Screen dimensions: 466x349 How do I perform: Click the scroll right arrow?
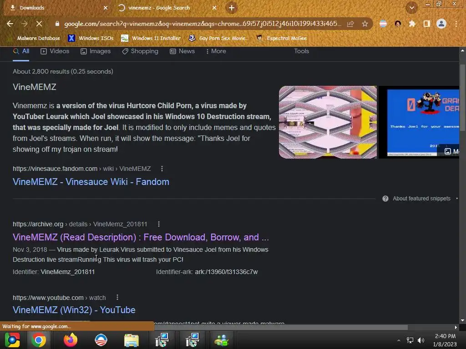click(x=456, y=327)
